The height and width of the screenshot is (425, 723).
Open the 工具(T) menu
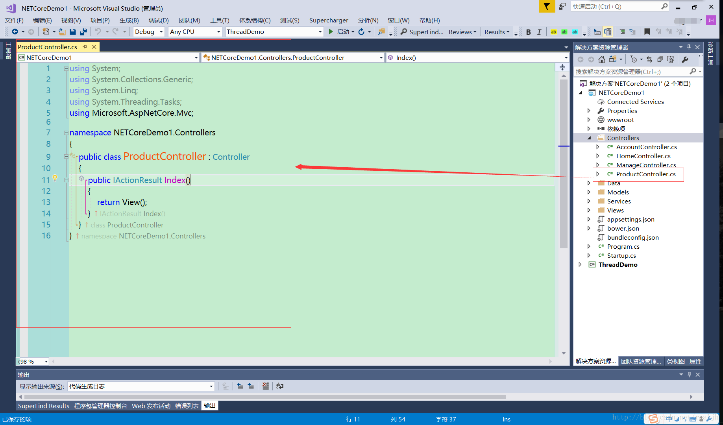(220, 20)
